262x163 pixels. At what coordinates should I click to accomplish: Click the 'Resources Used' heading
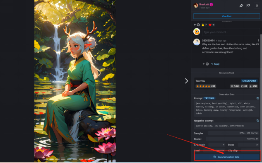(x=226, y=73)
